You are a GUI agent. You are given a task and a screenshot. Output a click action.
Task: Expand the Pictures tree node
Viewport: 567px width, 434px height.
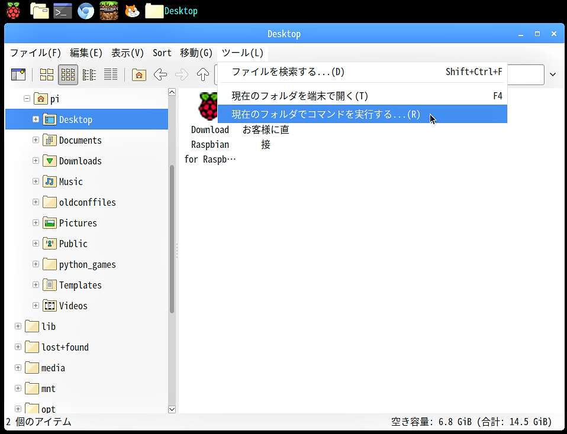pyautogui.click(x=36, y=222)
